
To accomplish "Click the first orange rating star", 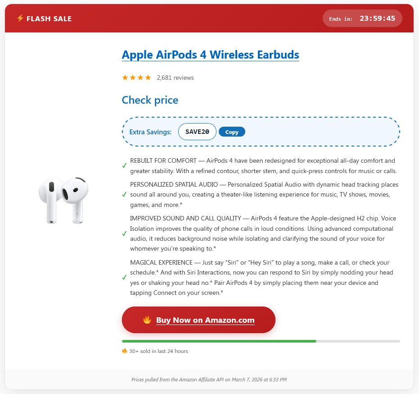I will pos(125,78).
